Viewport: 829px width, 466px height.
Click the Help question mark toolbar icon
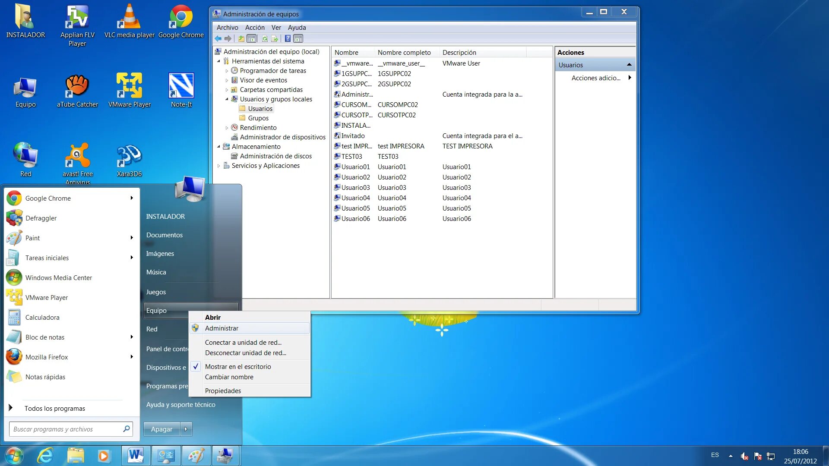point(288,39)
